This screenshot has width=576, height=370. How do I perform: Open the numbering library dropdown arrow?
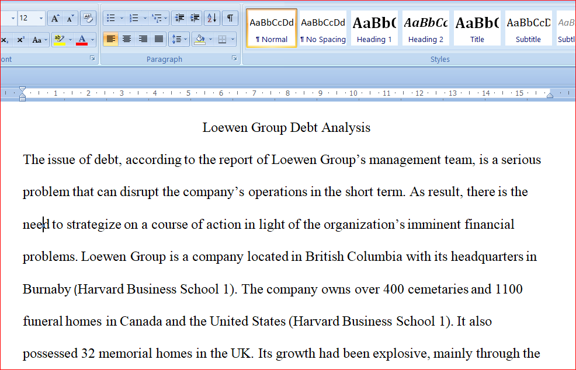[x=145, y=18]
